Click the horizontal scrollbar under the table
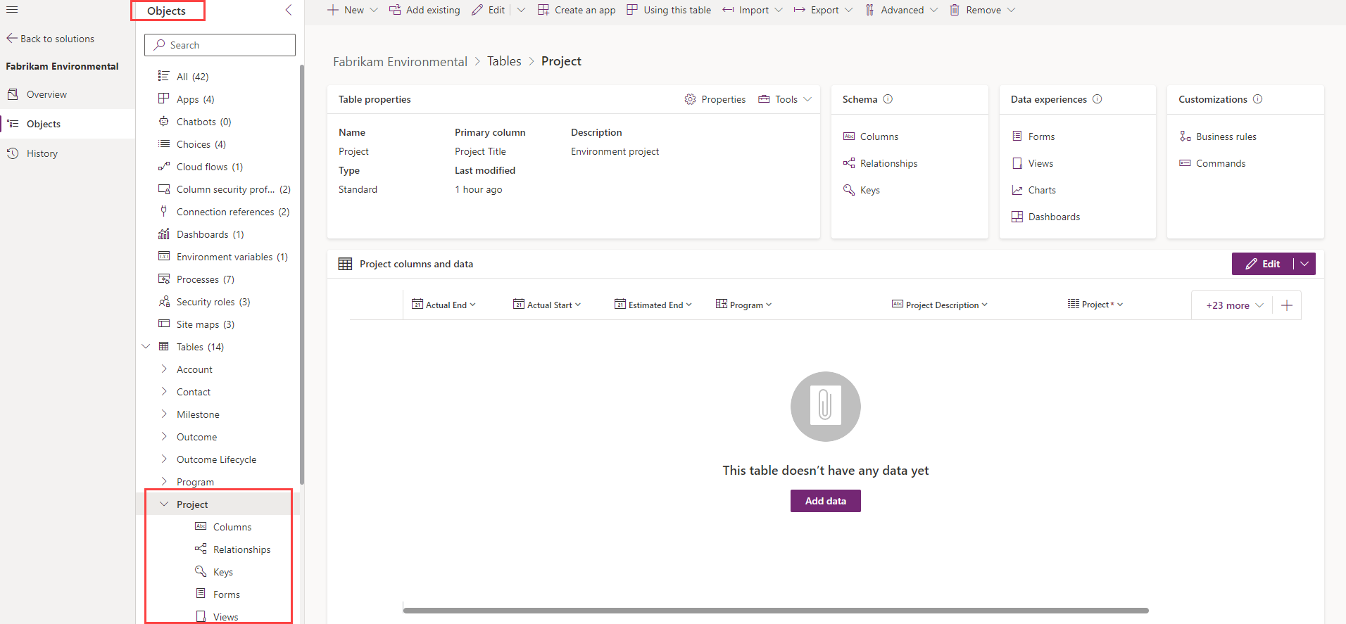This screenshot has width=1346, height=624. pos(776,611)
